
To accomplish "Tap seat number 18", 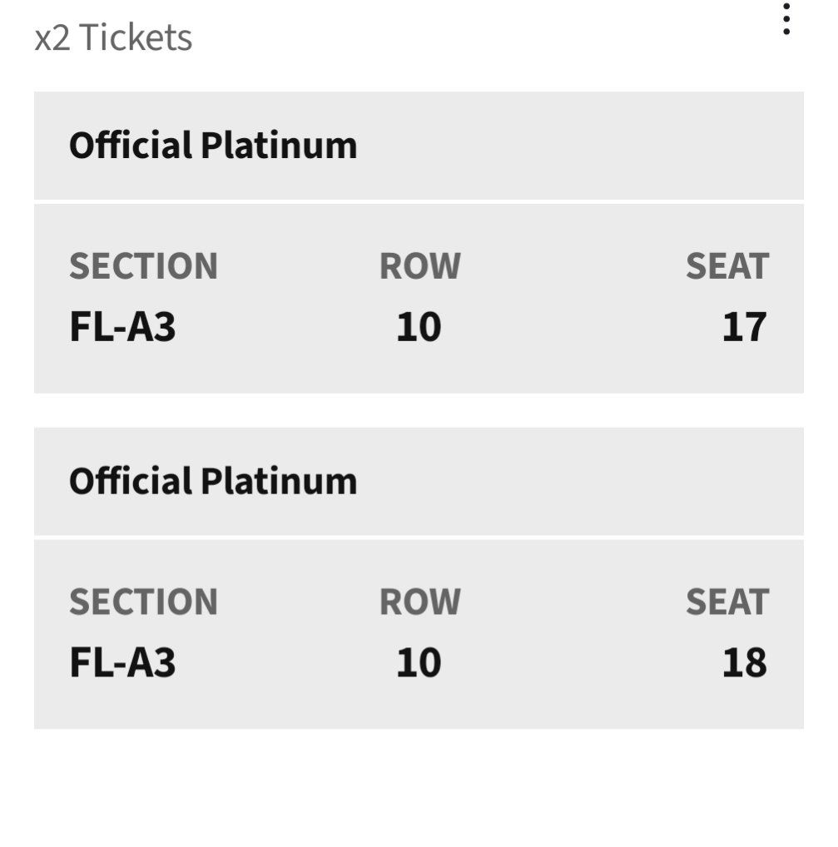I will tap(743, 663).
